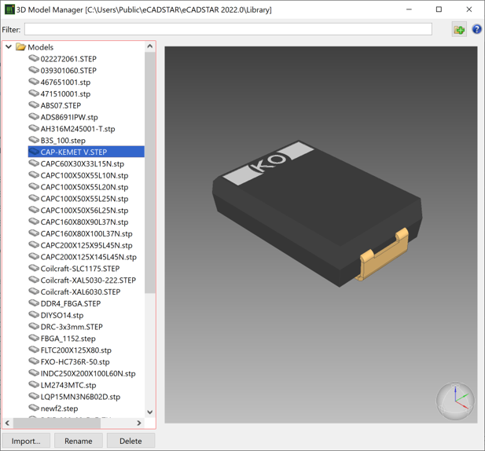The height and width of the screenshot is (451, 485).
Task: Select FLTC200X125X80.stp model
Action: (x=75, y=350)
